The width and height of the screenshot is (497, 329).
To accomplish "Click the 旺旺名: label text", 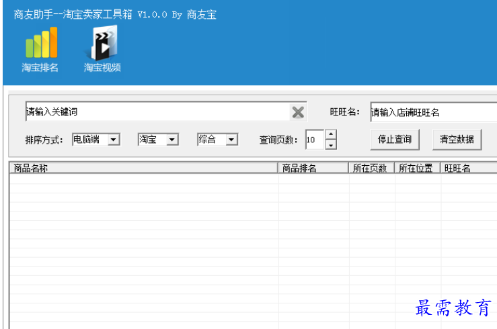I will (x=345, y=112).
